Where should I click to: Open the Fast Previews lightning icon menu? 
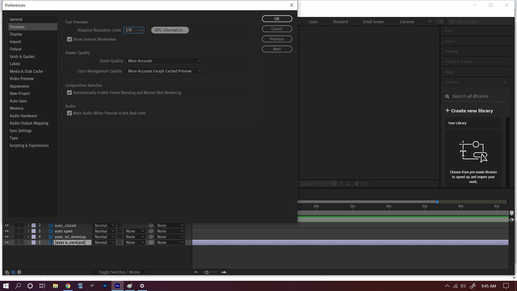pos(334,183)
